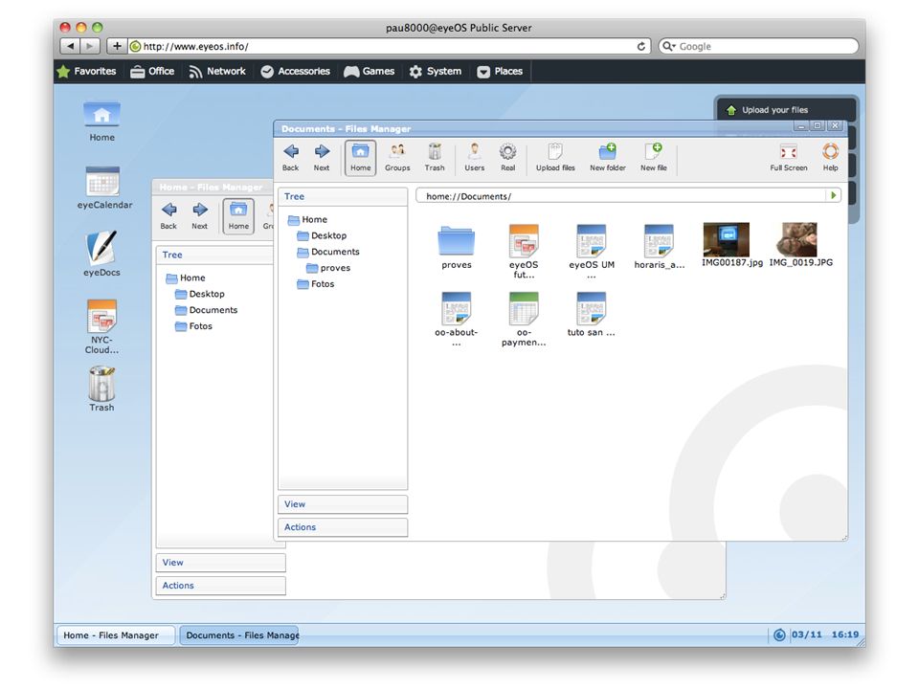Switch to Documents - Files Manager taskbar button
The image size is (919, 689).
click(x=239, y=635)
